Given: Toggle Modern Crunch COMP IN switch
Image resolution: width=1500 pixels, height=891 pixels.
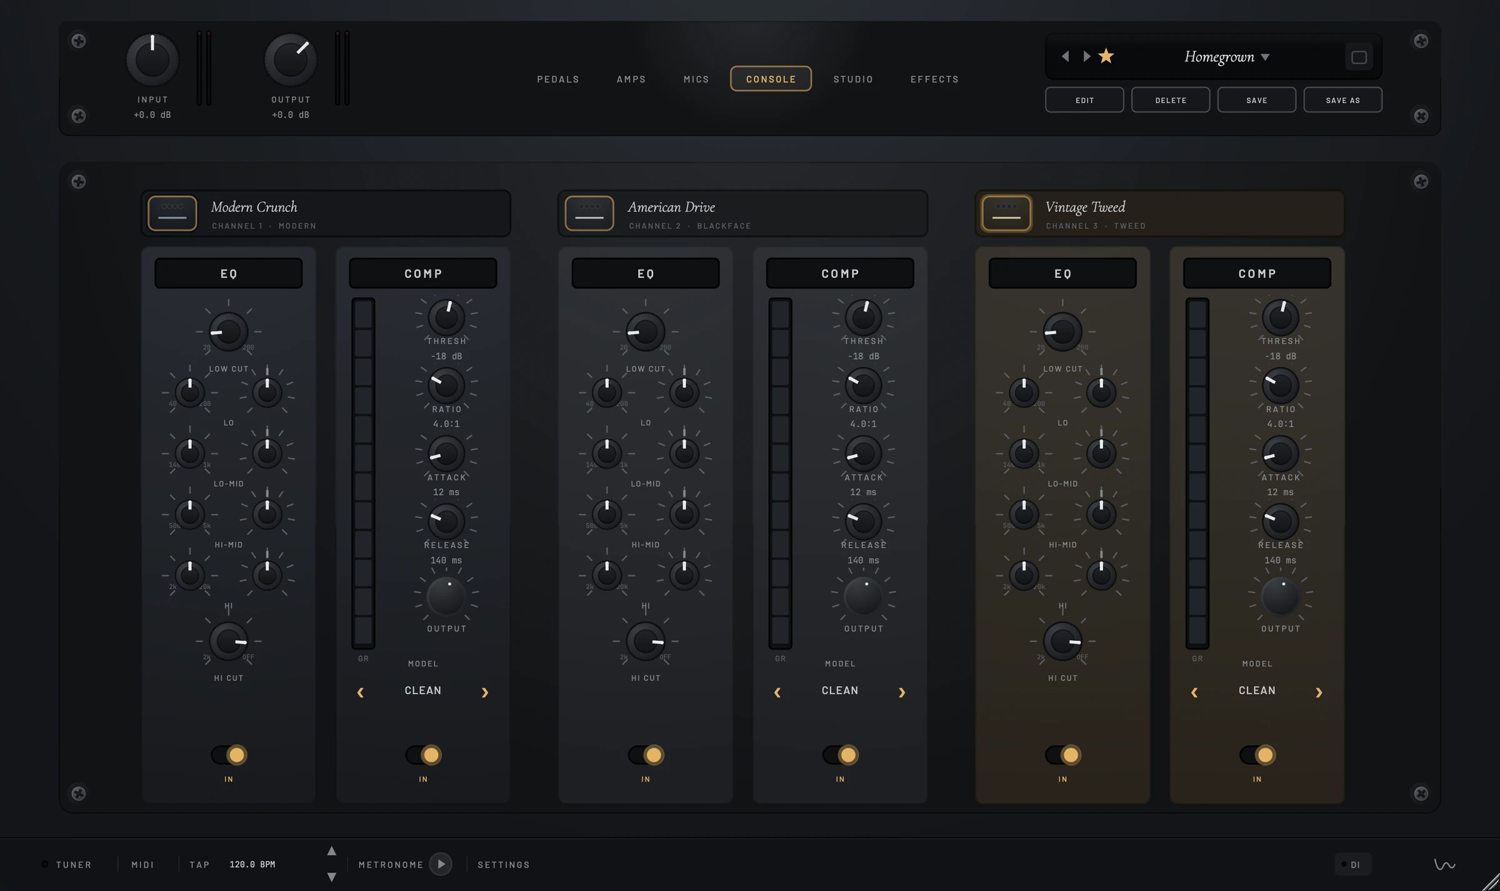Looking at the screenshot, I should click(423, 755).
